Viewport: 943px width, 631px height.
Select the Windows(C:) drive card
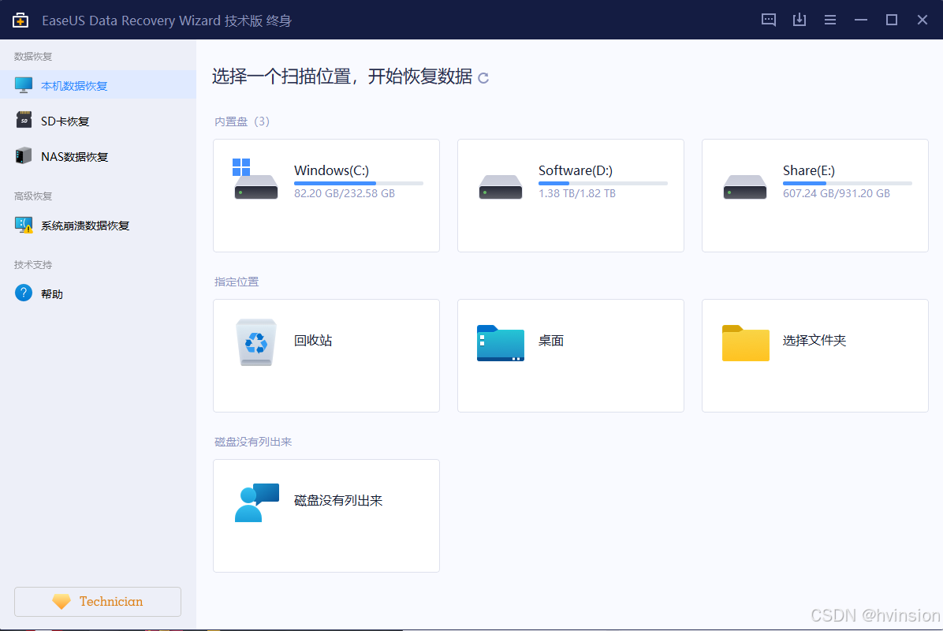(326, 196)
